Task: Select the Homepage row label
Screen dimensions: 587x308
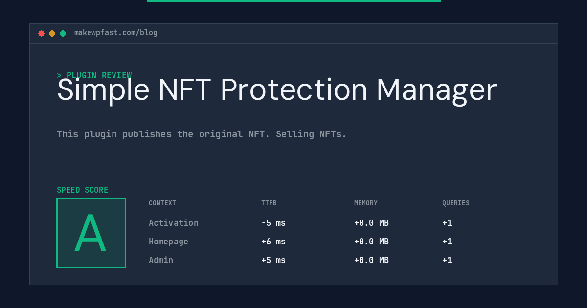Action: point(168,242)
